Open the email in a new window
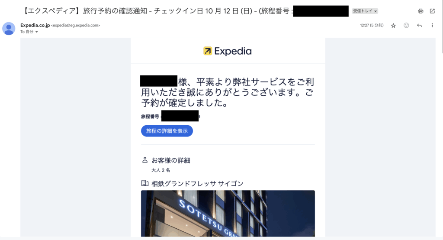 tap(432, 11)
